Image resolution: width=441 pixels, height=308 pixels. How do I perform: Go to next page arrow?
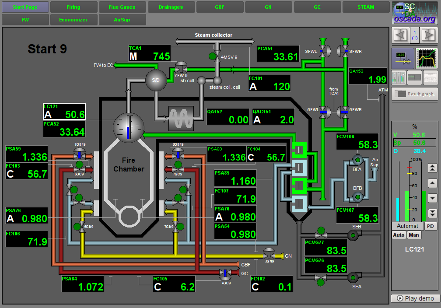coord(429,35)
